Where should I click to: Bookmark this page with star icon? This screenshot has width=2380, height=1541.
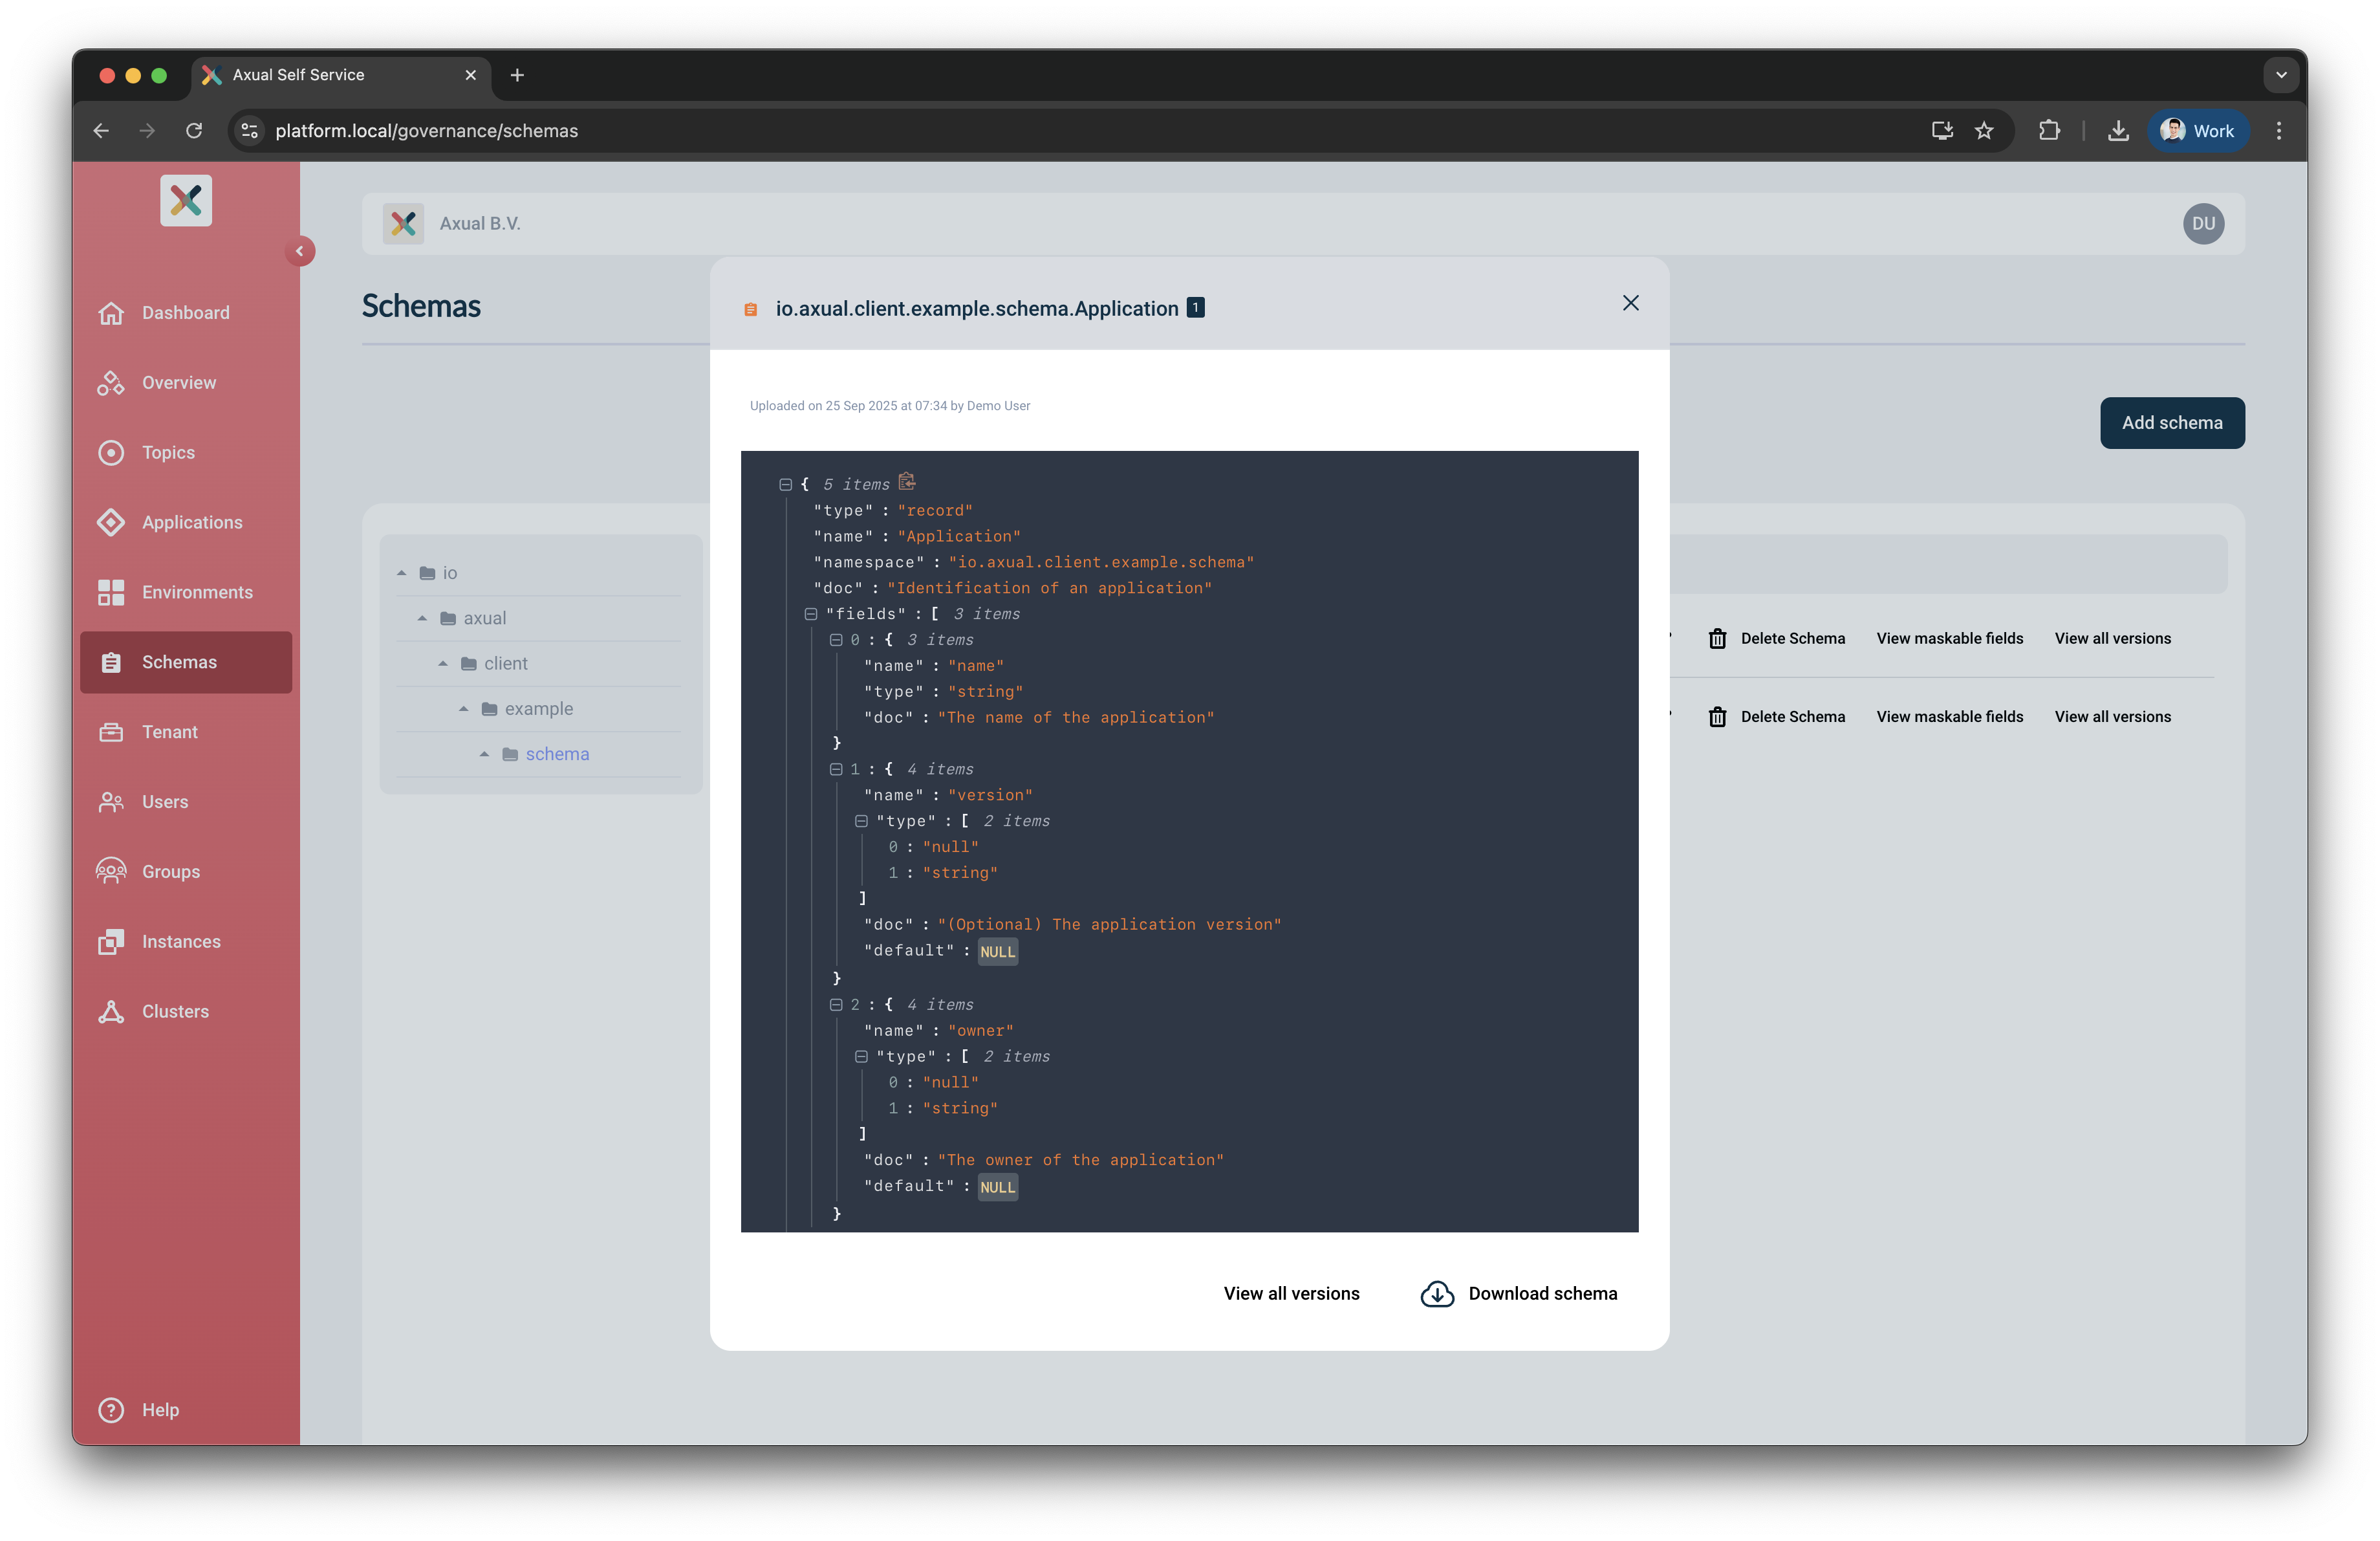1984,131
